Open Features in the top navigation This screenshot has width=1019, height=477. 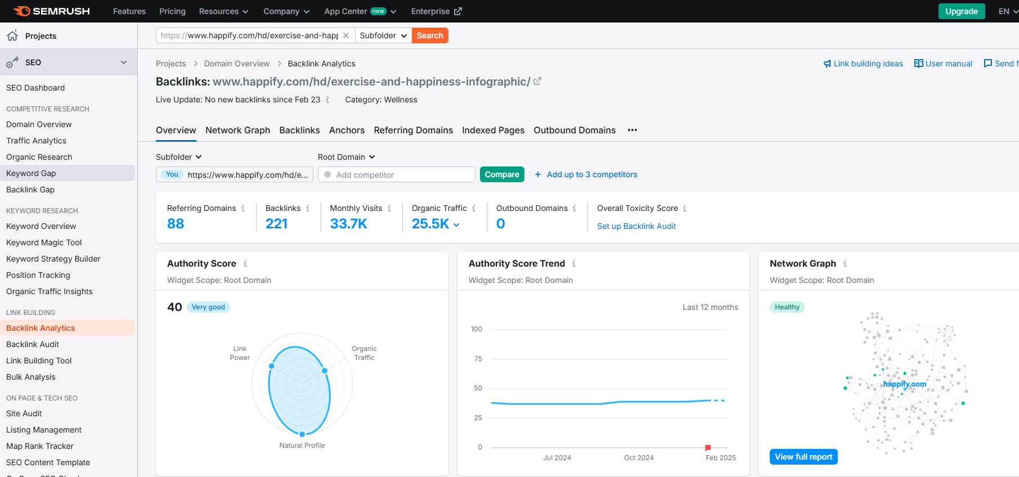[129, 11]
